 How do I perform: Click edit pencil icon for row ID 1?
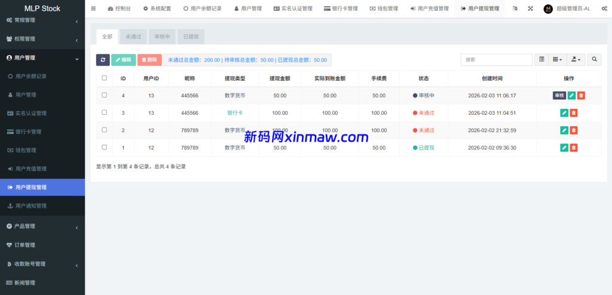coord(564,148)
